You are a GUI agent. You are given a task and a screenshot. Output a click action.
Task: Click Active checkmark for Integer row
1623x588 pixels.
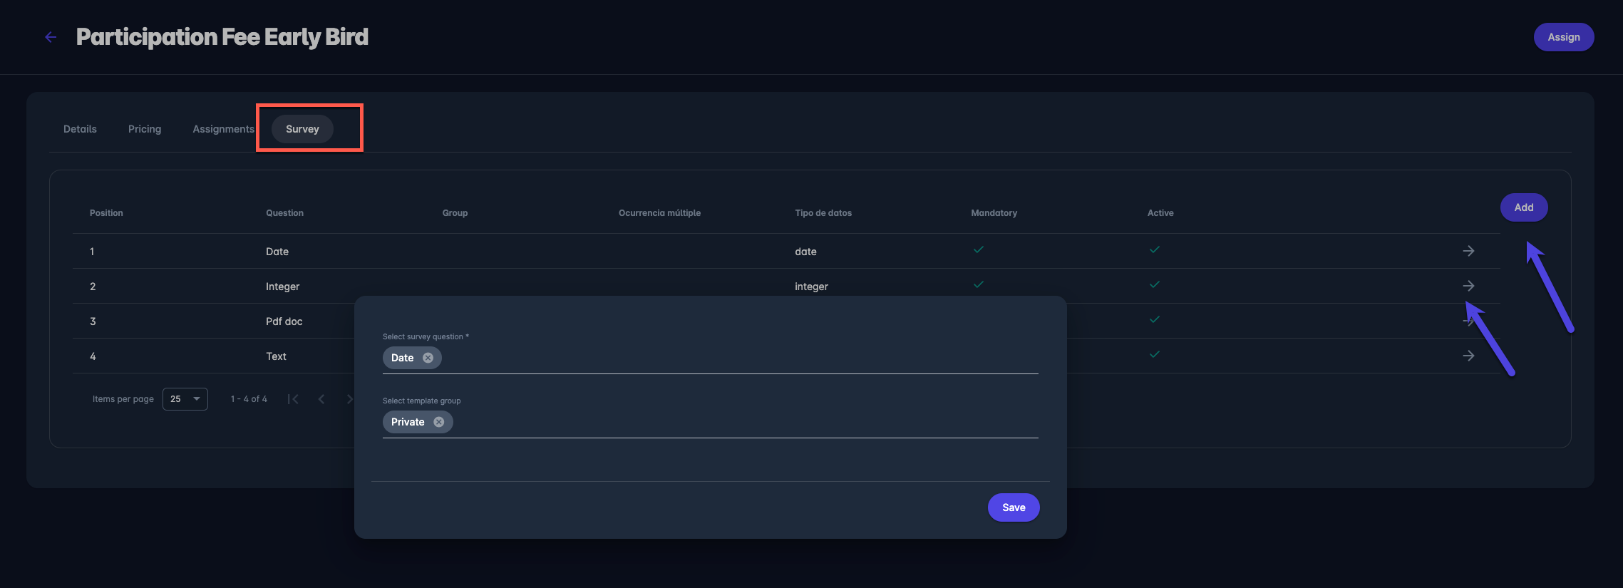pyautogui.click(x=1155, y=284)
